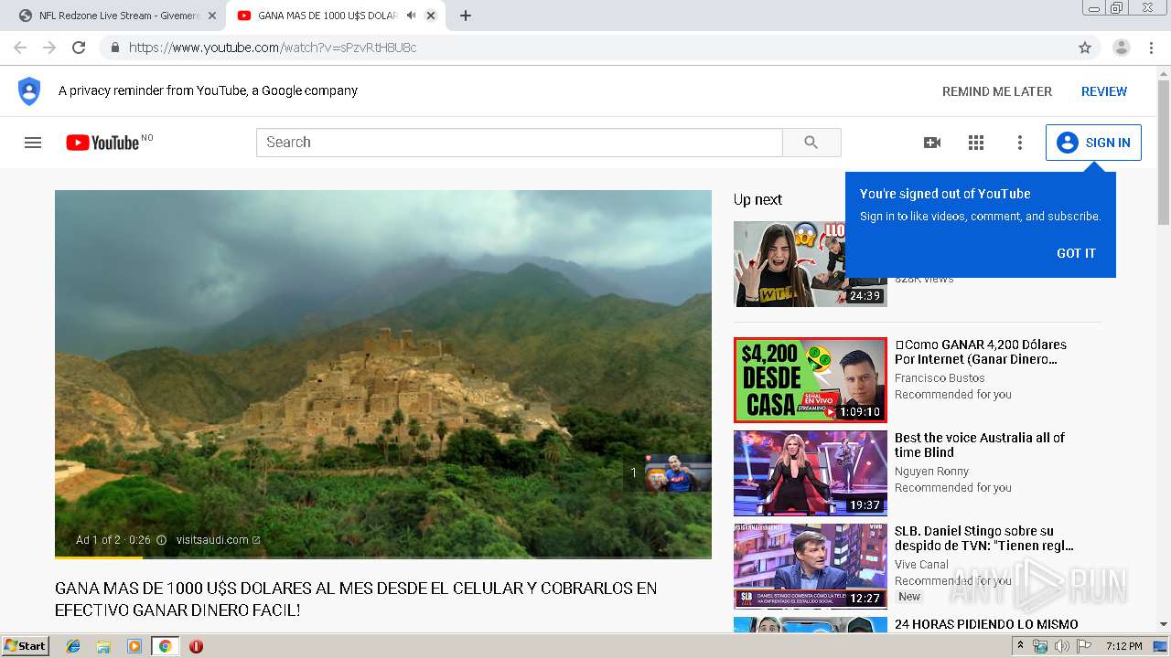Open Best the voice Australia thumbnail
This screenshot has width=1171, height=658.
pyautogui.click(x=810, y=473)
